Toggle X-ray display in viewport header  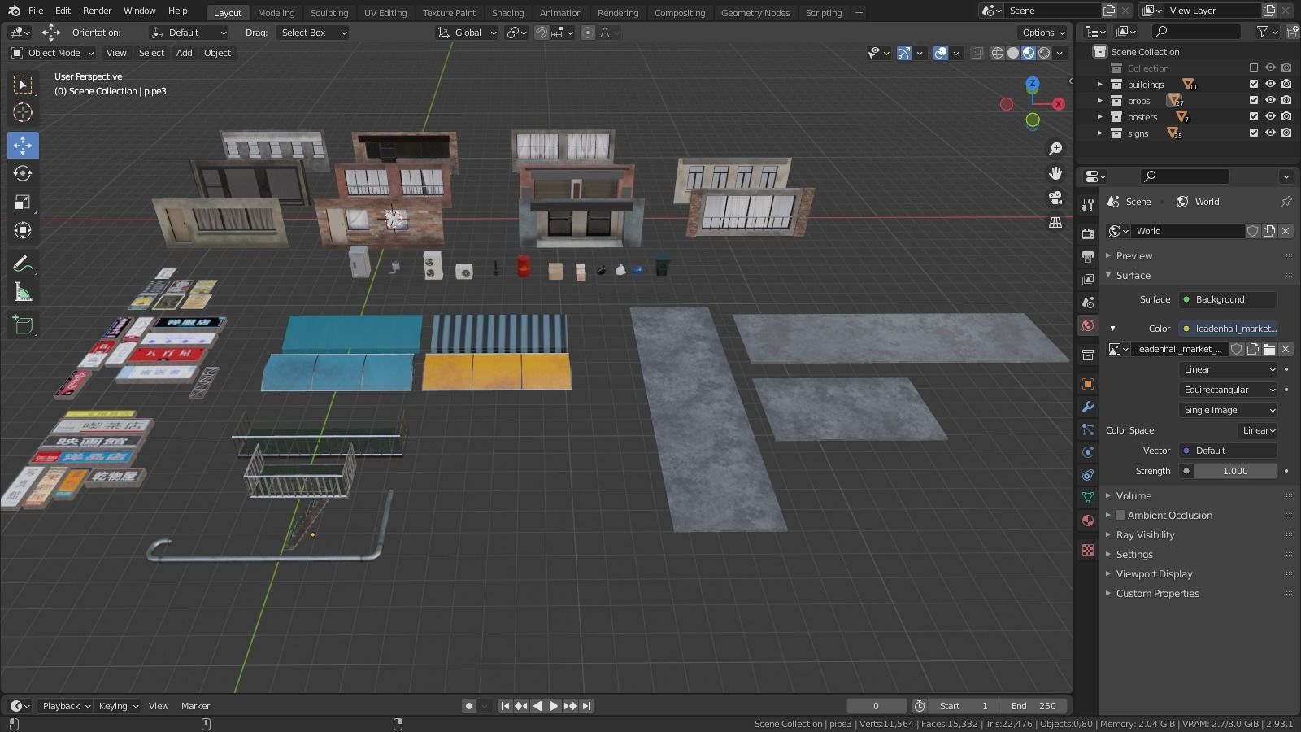point(977,53)
